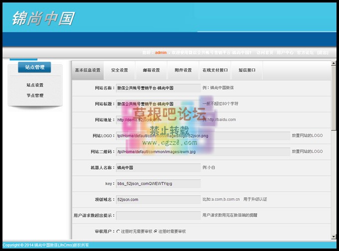The image size is (339, 251).
Task: Open 站点设置 in the sidebar
Action: tap(35, 85)
